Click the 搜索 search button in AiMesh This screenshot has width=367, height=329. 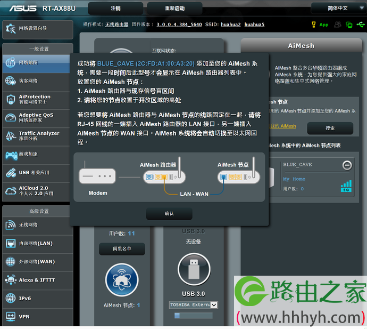pos(330,128)
